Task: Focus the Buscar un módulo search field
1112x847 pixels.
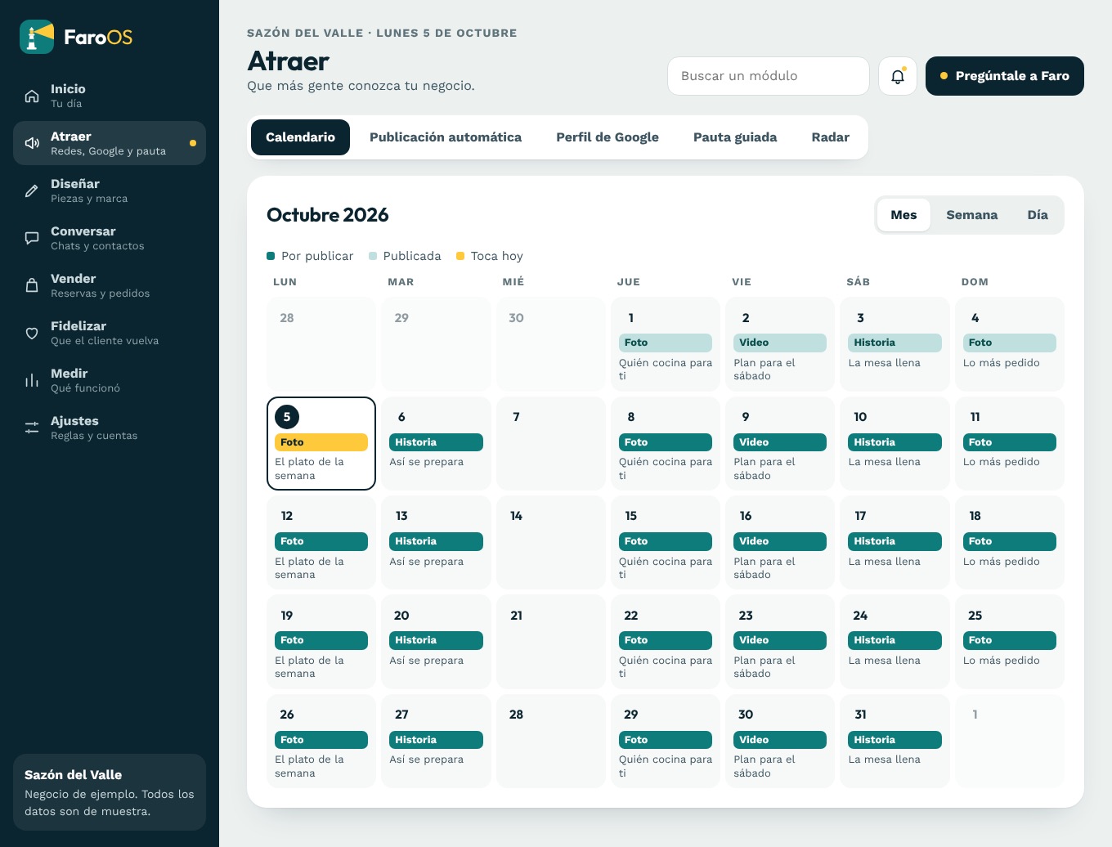Action: tap(769, 76)
